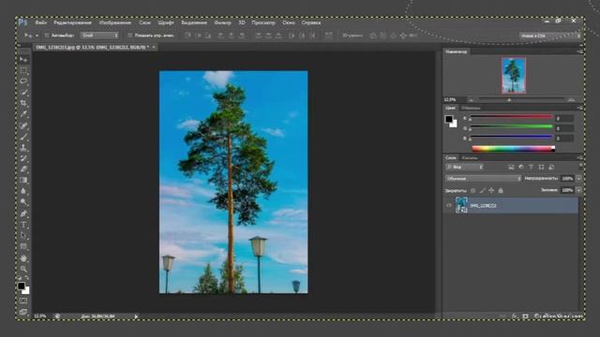This screenshot has height=337, width=600.
Task: Toggle layer filtering switch in Layers panel
Action: tap(581, 167)
